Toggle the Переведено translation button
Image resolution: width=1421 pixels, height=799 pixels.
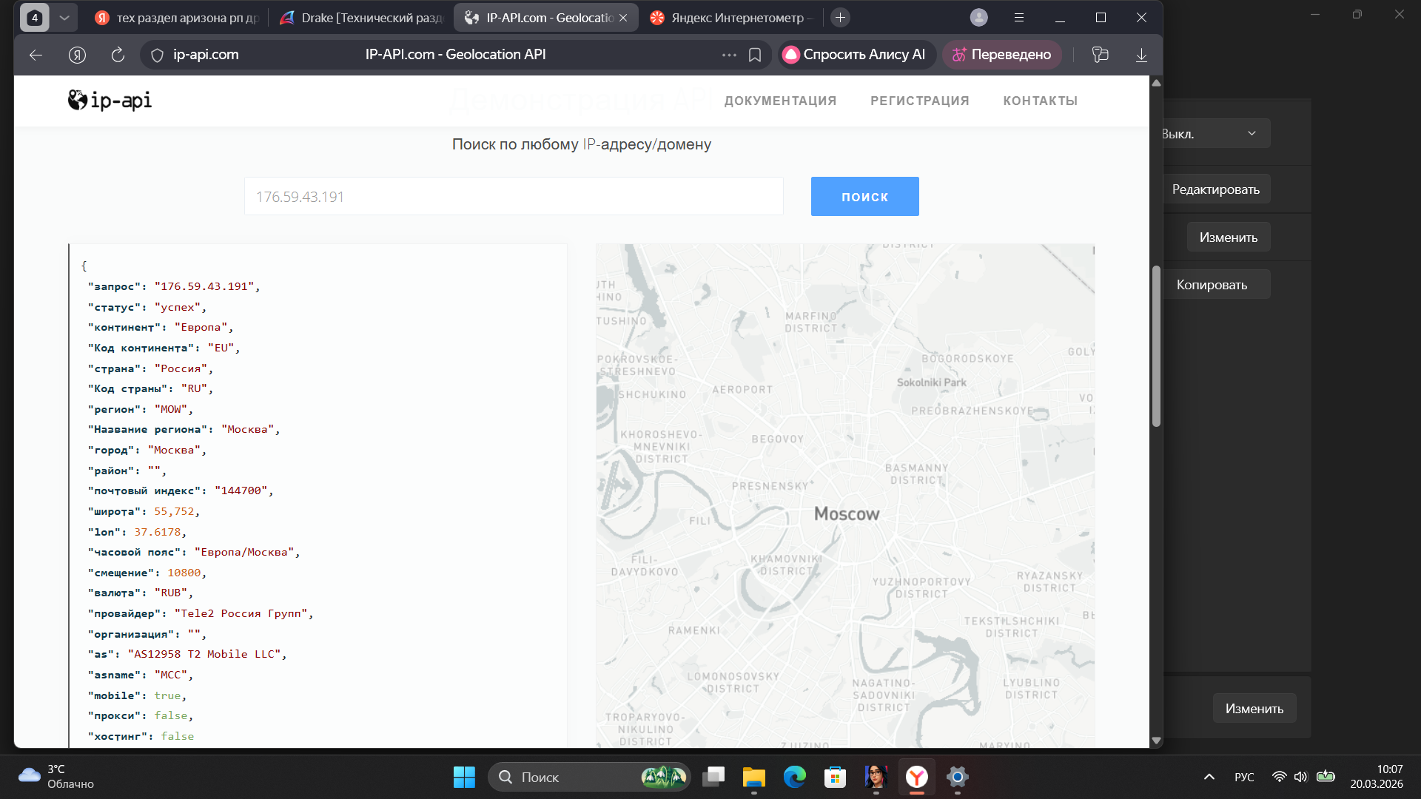(1002, 55)
